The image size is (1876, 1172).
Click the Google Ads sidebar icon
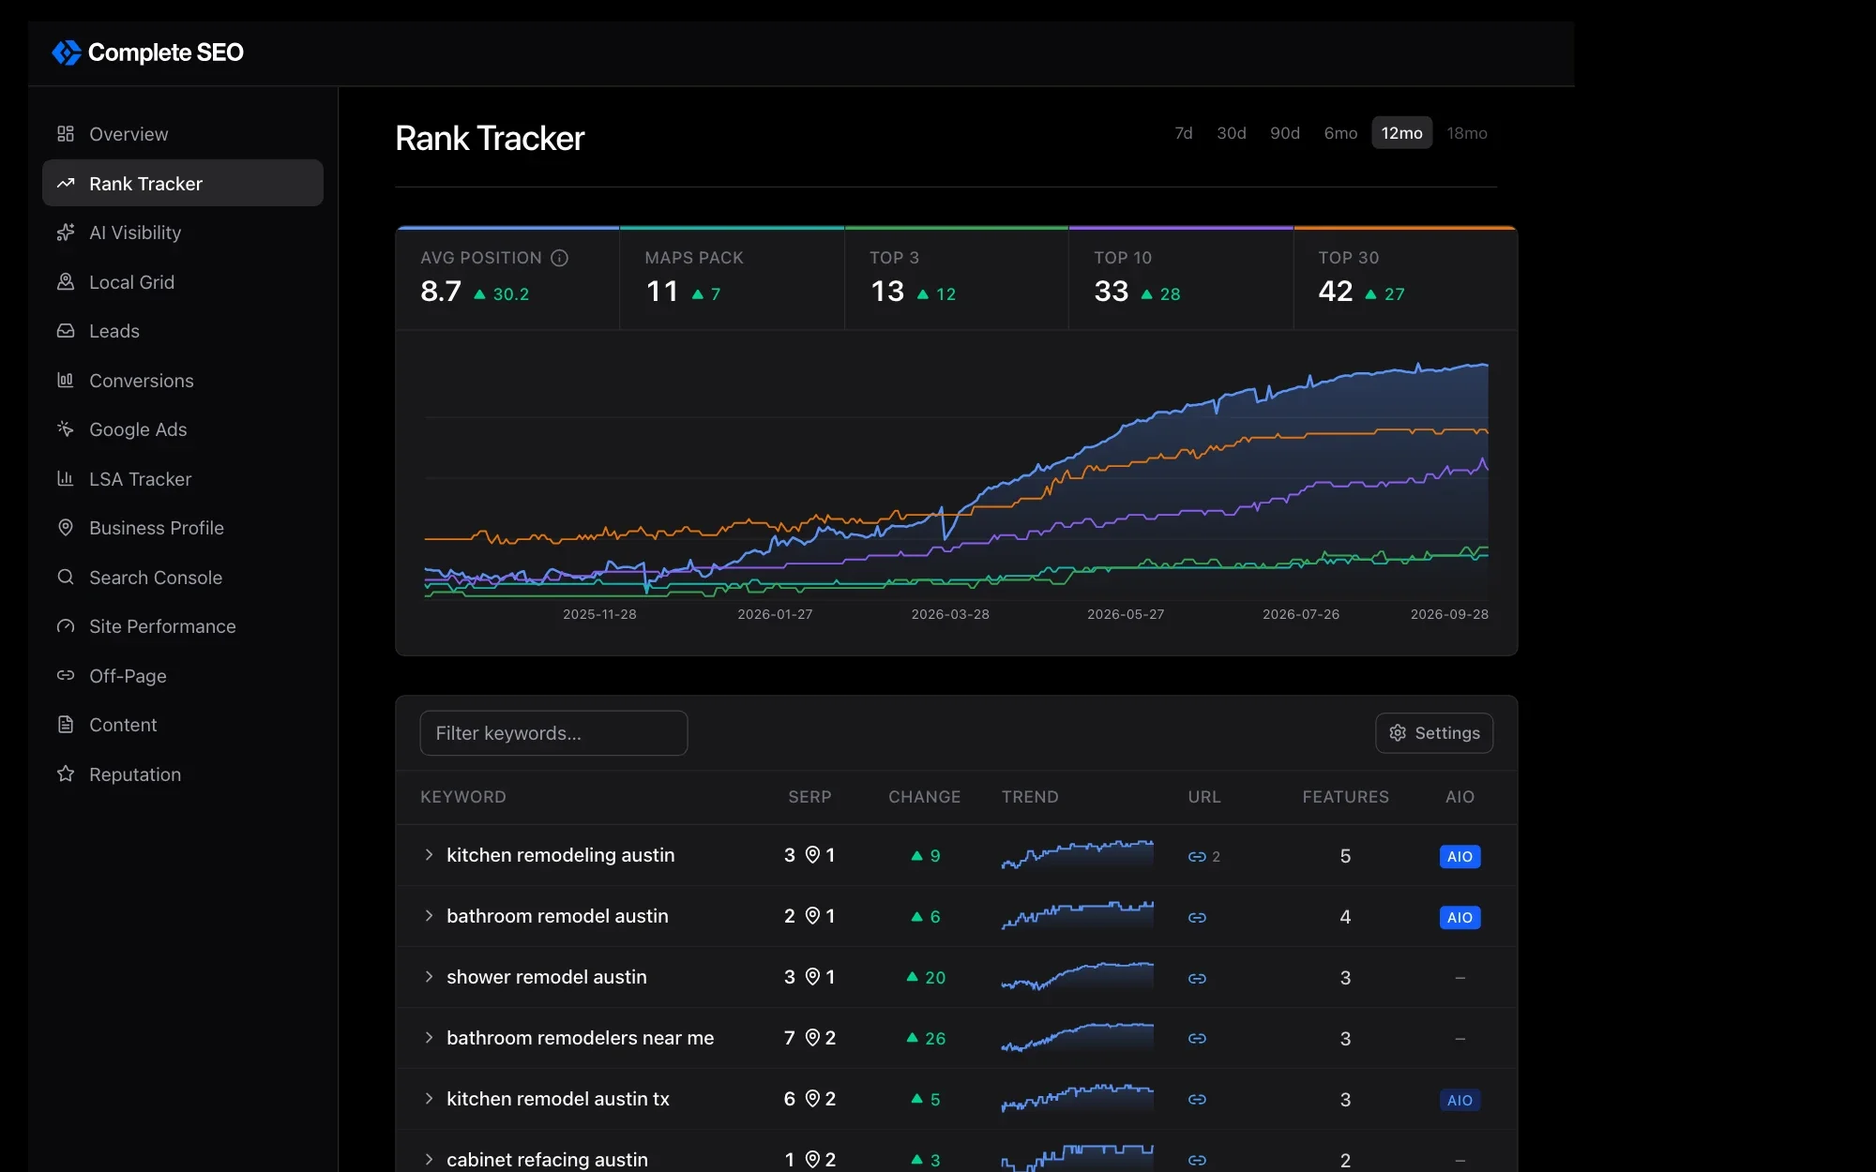(66, 429)
